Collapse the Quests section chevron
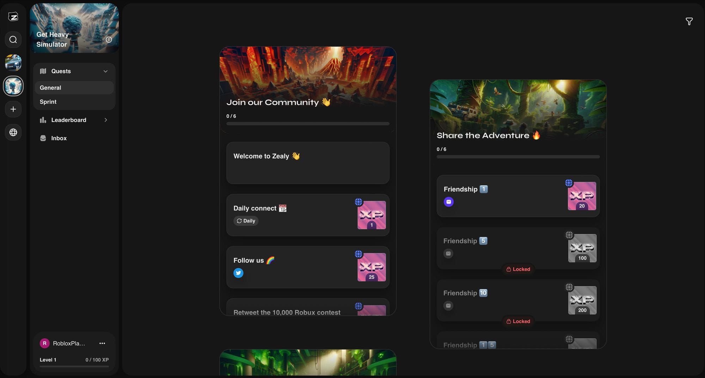Viewport: 705px width, 378px height. [105, 71]
